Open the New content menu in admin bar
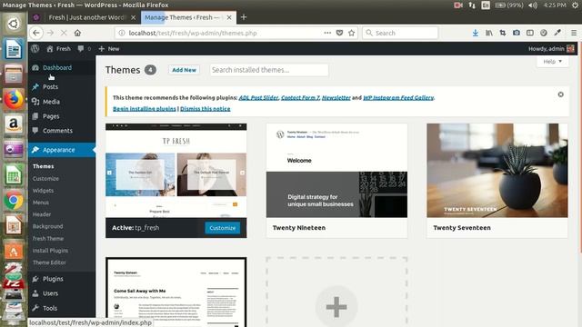 (109, 48)
